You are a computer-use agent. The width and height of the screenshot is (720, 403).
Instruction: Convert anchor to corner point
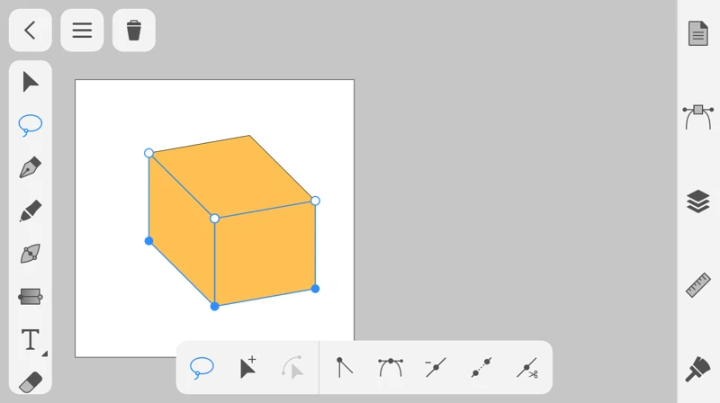(x=344, y=367)
